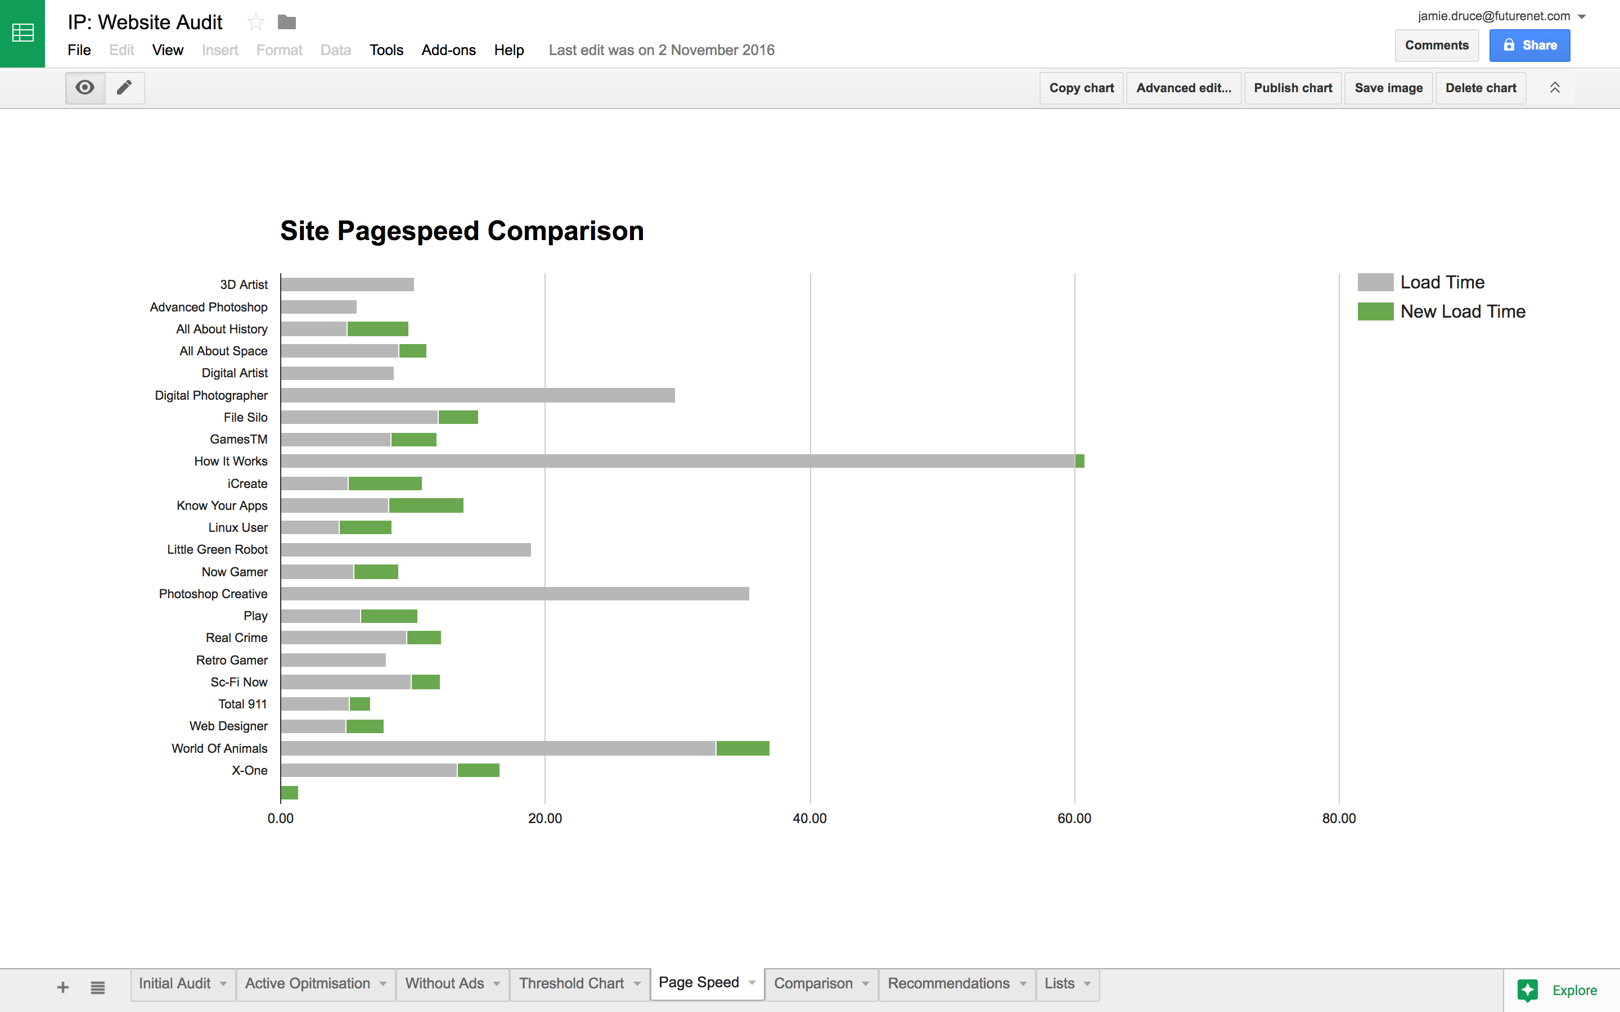Select the Page Speed sheet tab
Screen dimensions: 1620x1012
pos(698,982)
